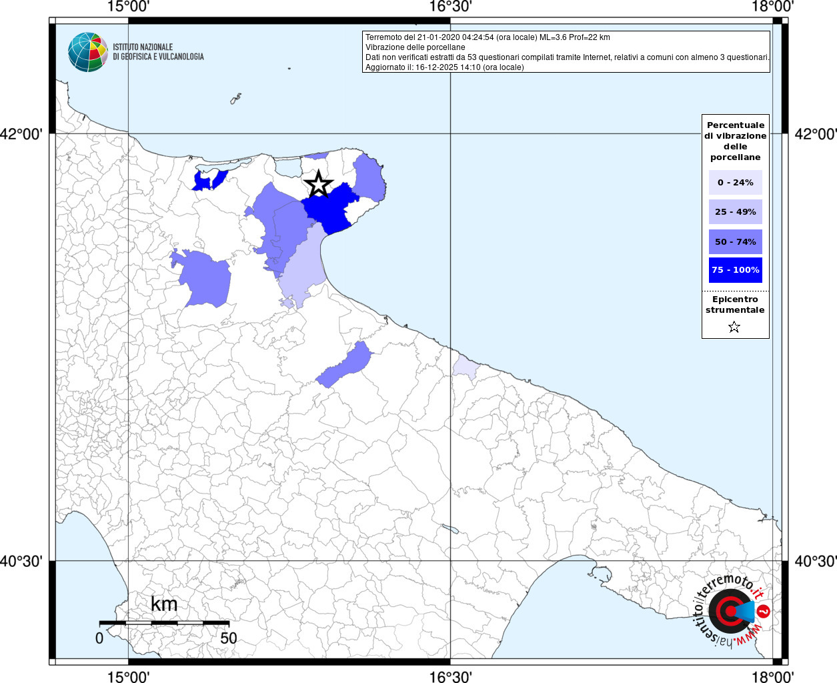This screenshot has width=837, height=683.
Task: Click the top 15°00' longitude label
Action: [129, 7]
